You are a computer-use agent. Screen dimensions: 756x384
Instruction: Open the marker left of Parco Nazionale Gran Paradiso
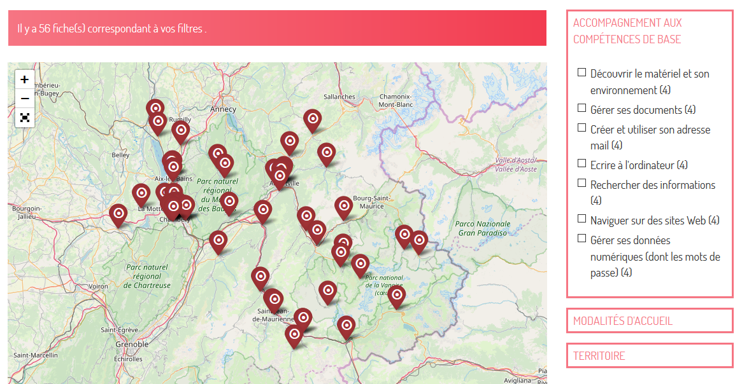418,240
